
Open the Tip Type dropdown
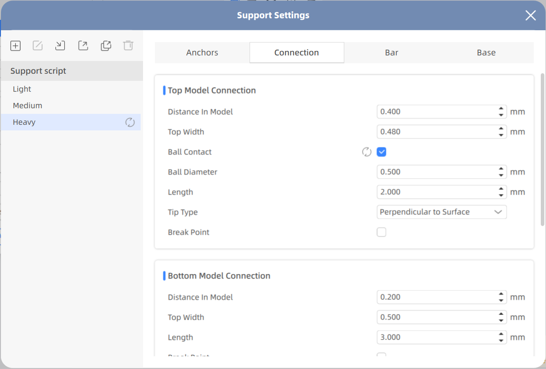tap(442, 212)
